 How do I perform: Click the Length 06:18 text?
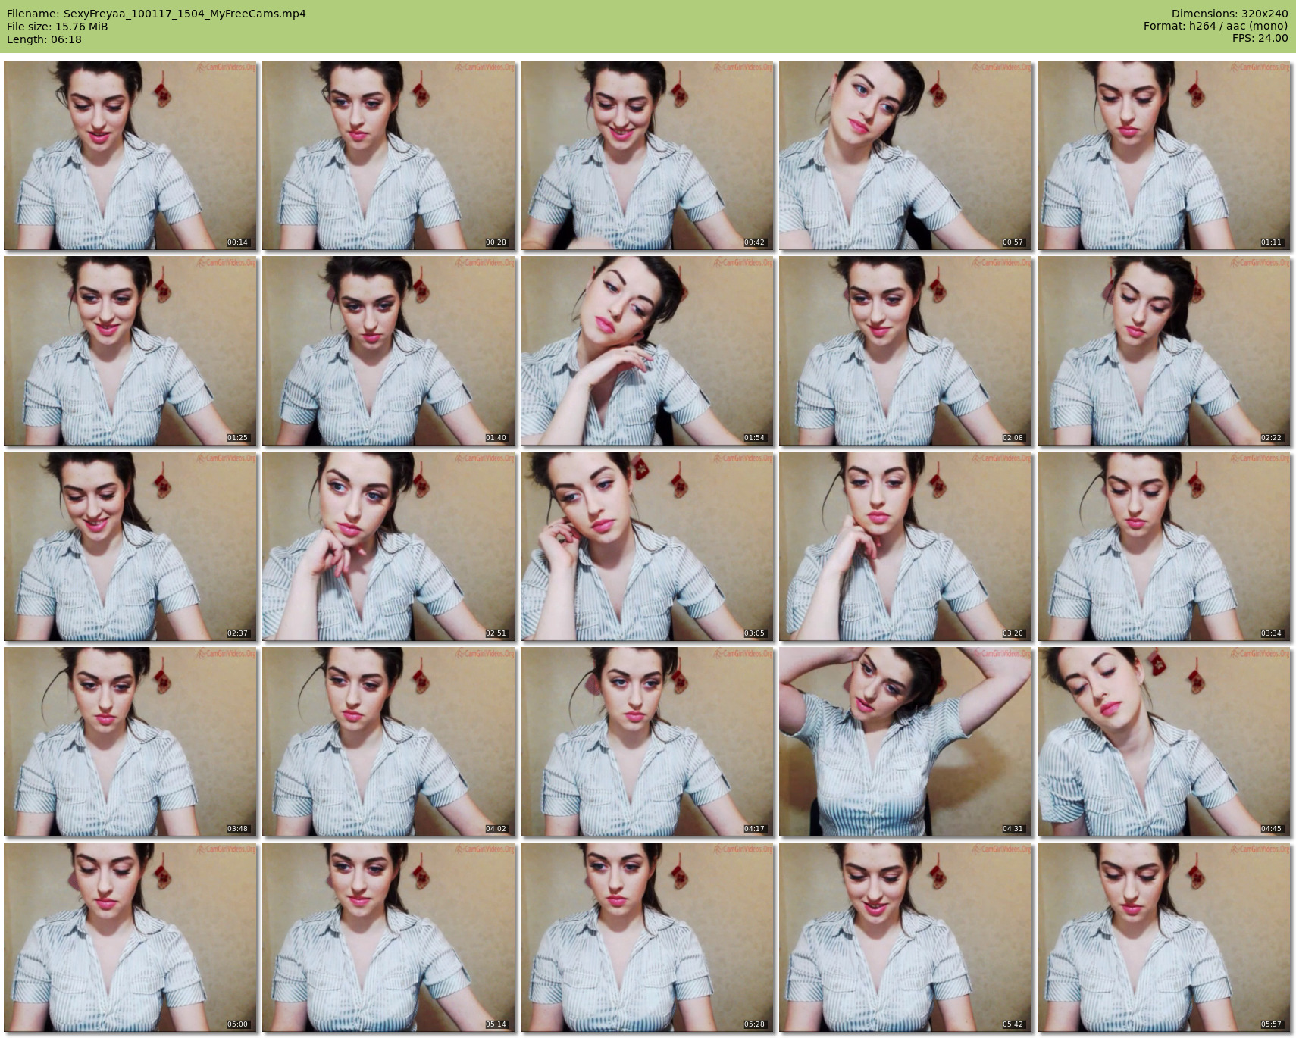pyautogui.click(x=44, y=39)
